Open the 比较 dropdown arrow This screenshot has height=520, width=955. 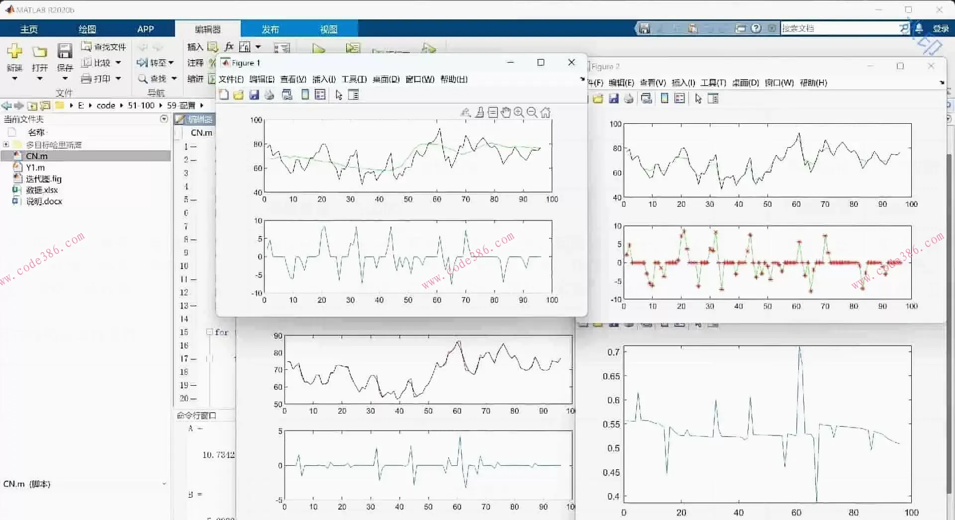[118, 63]
